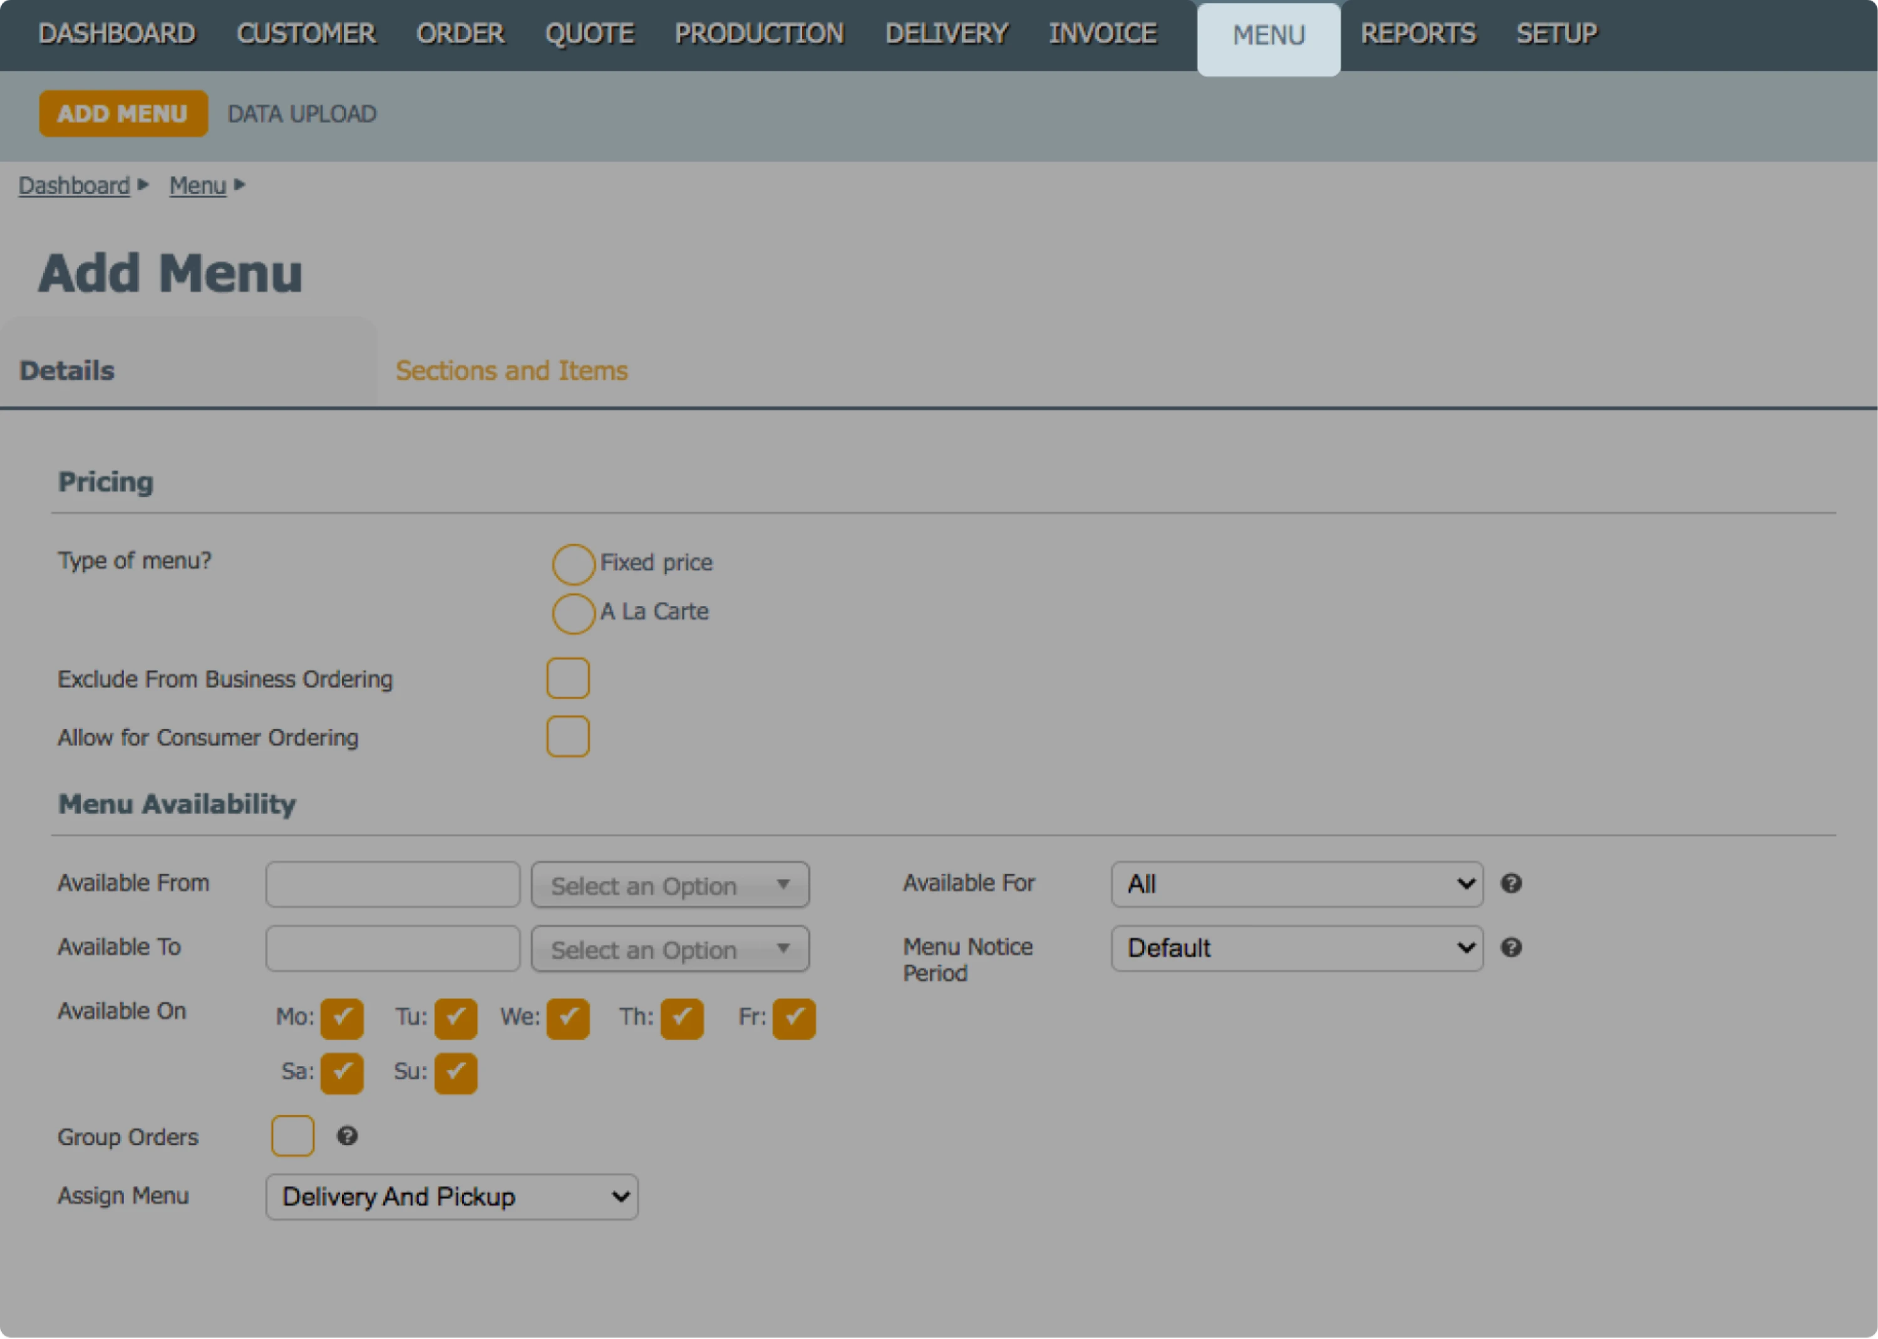Click the help icon beside Menu Notice Period
1878x1339 pixels.
(x=1512, y=947)
